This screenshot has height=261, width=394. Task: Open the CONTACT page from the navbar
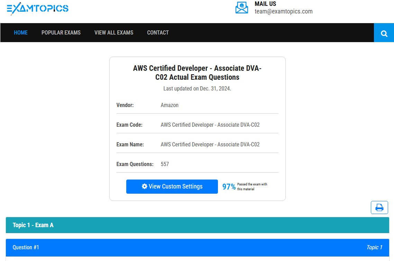pos(158,33)
